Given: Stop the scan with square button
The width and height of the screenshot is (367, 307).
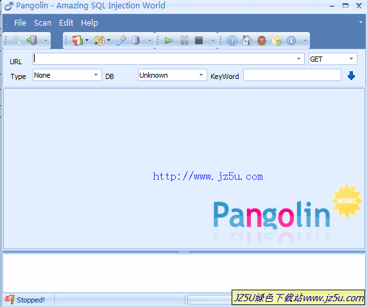Looking at the screenshot, I should click(x=199, y=40).
